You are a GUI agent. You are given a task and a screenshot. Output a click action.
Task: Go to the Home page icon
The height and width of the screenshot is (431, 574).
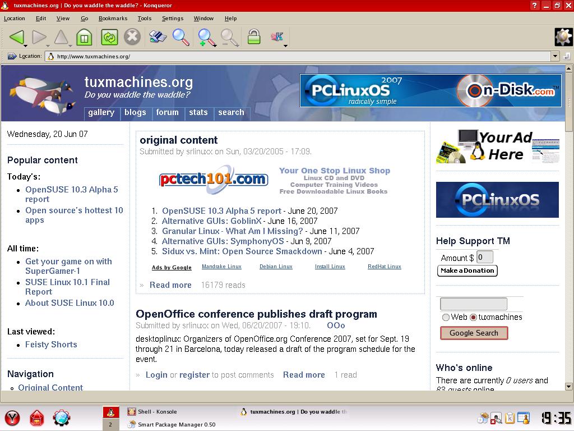84,37
